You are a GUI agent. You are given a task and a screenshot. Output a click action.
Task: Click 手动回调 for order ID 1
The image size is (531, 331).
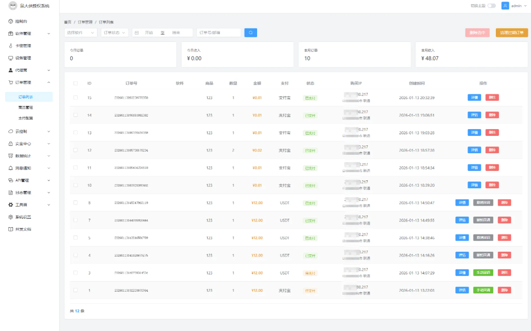(x=483, y=290)
